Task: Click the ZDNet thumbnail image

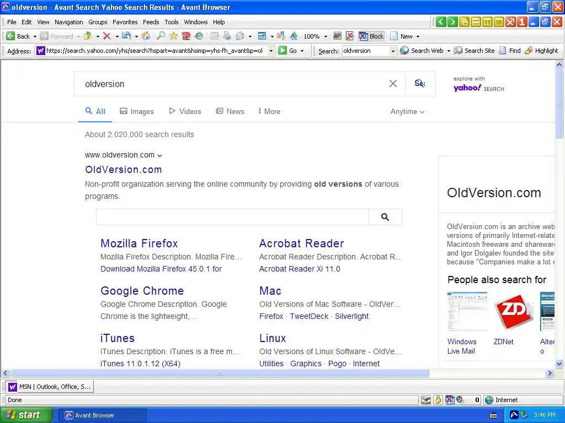Action: coord(514,312)
